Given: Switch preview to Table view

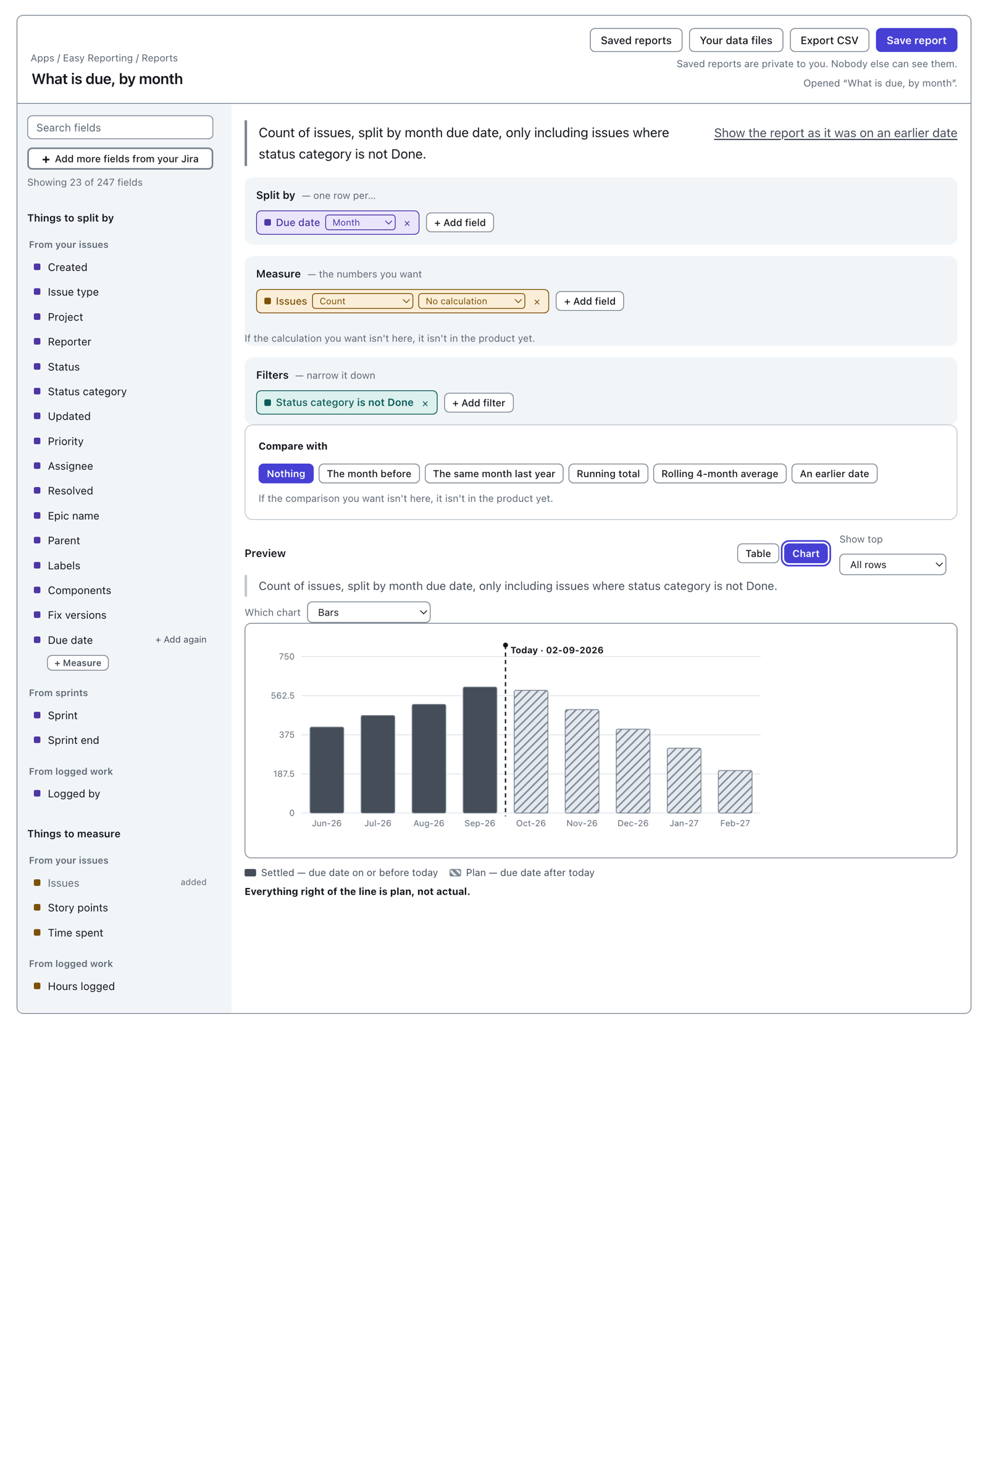Looking at the screenshot, I should coord(758,553).
